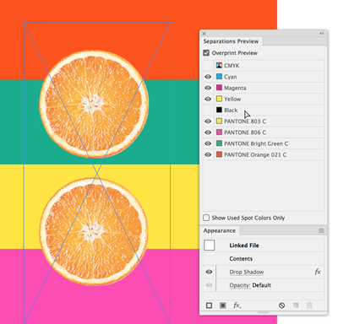The height and width of the screenshot is (324, 338).
Task: Toggle the Opacity row eye icon
Action: pyautogui.click(x=209, y=285)
